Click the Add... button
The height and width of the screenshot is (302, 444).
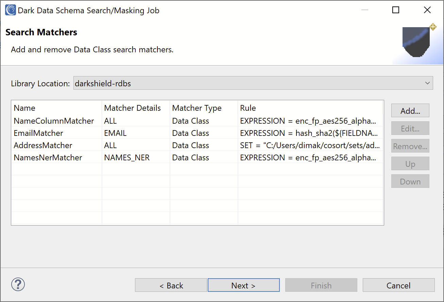(410, 111)
